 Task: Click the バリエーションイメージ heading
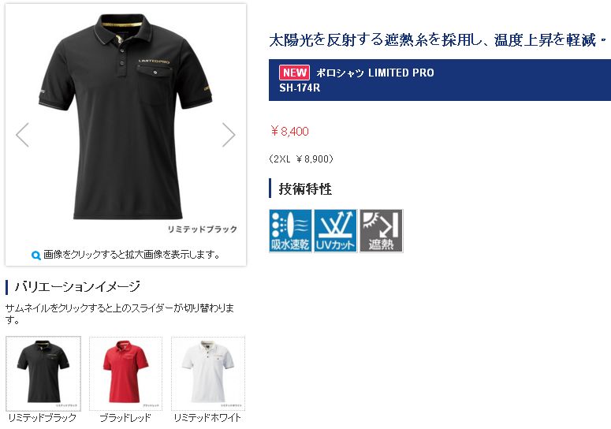coord(77,287)
